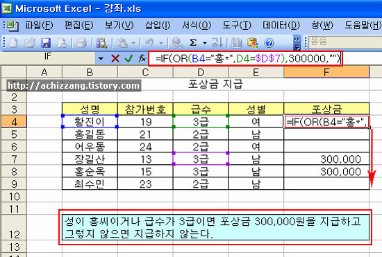Click the 성명 header cell
Image resolution: width=382 pixels, height=257 pixels.
pos(90,109)
